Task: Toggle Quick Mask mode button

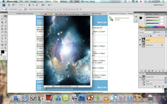Action: point(4,58)
